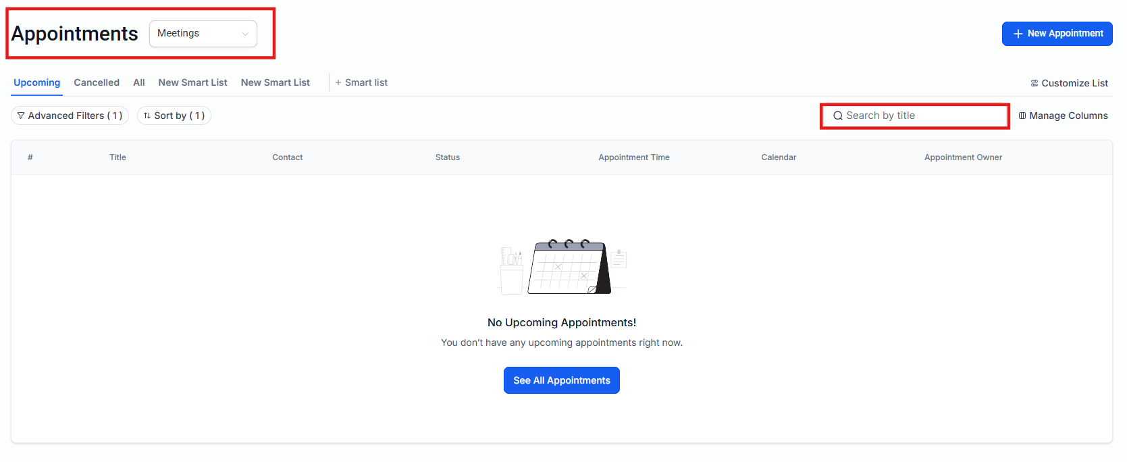
Task: Open the Cancelled tab
Action: tap(97, 82)
